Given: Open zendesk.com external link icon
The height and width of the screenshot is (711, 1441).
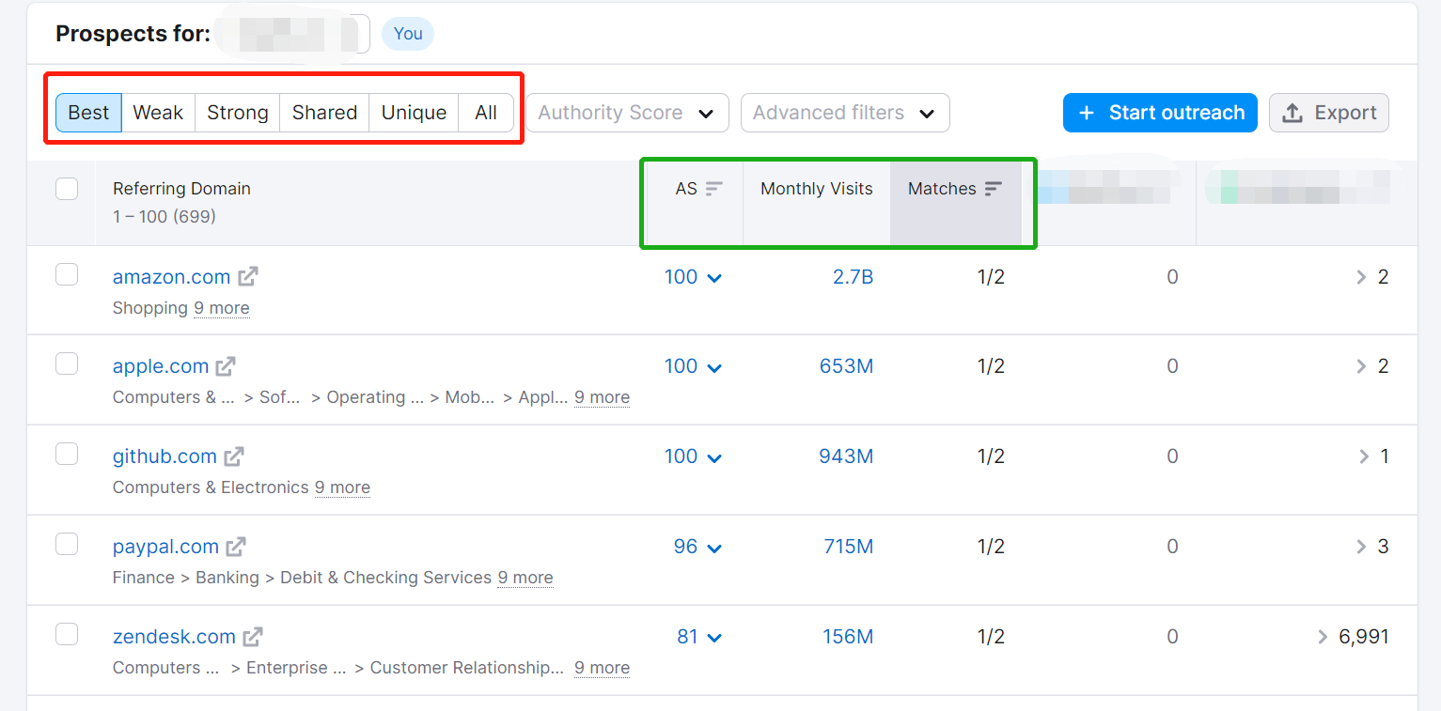Looking at the screenshot, I should 253,637.
